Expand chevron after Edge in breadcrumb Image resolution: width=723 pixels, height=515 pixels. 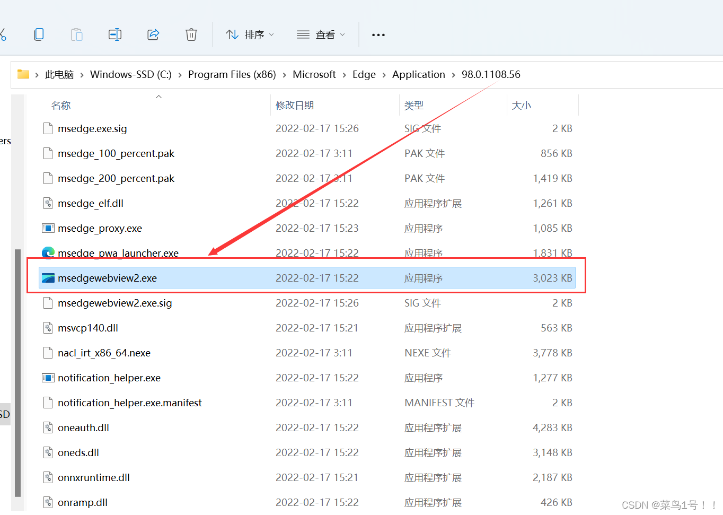(384, 75)
